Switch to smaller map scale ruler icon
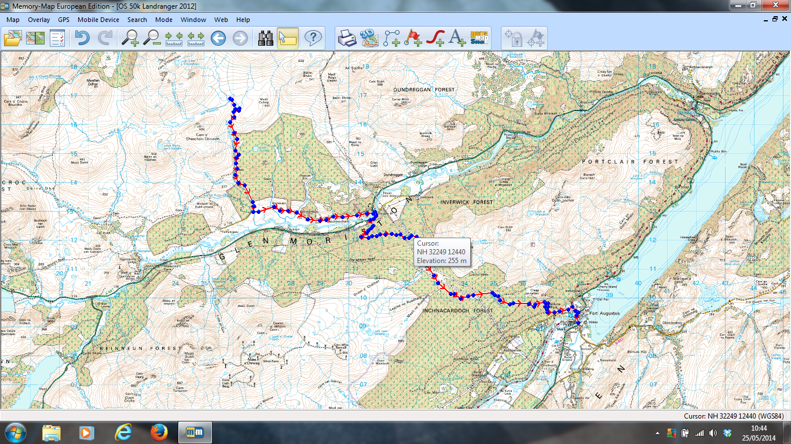 174,38
